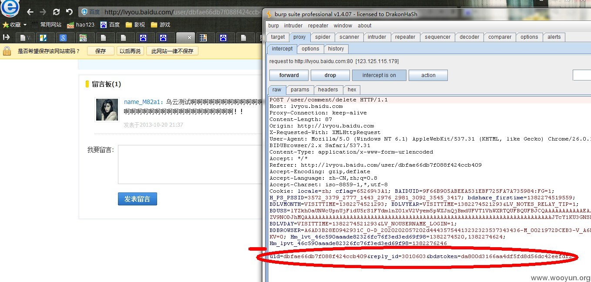Click the tab-bar sidebar arrow icon

pos(6,37)
